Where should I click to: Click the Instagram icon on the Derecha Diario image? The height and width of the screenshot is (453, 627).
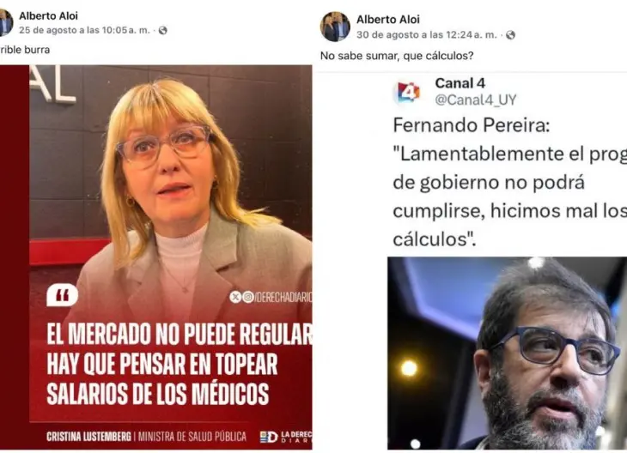click(248, 297)
